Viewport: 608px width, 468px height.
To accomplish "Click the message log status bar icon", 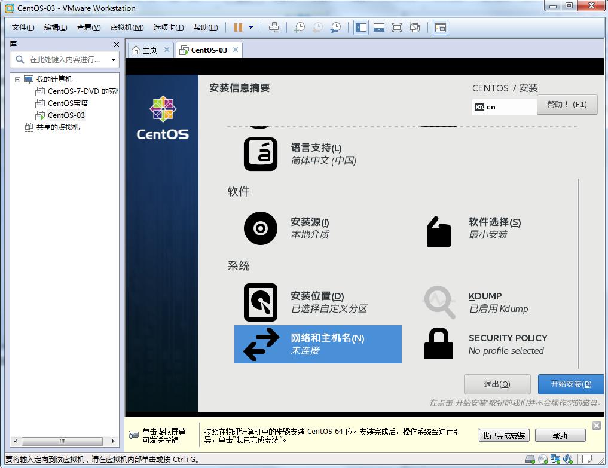I will tap(587, 460).
